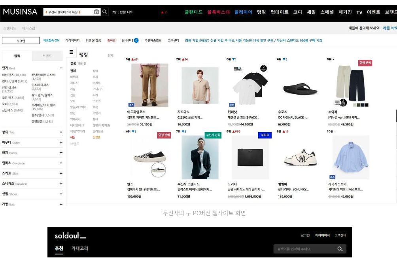Toggle the 바로접속 ON setting

[51, 40]
